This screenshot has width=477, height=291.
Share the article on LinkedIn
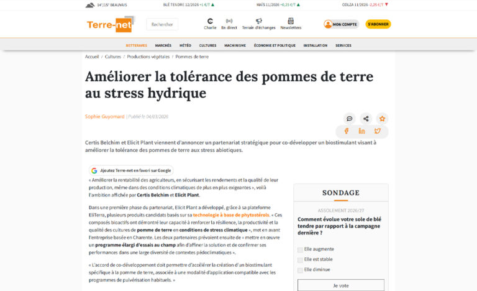361,131
